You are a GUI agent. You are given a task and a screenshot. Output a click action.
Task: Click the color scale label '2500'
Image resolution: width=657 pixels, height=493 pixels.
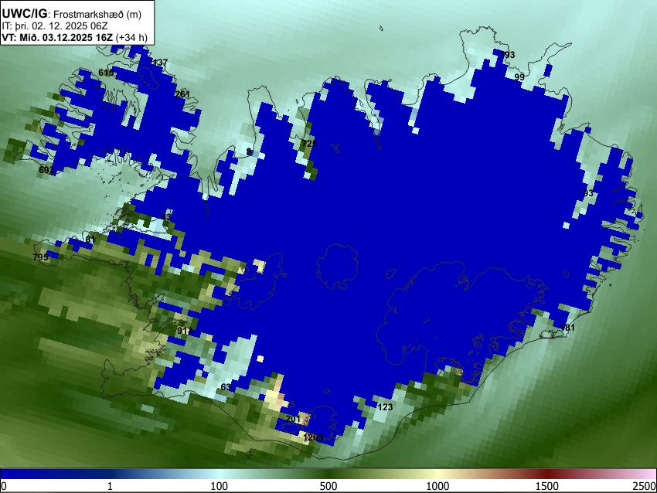click(645, 486)
